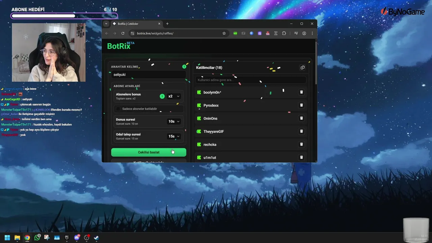
Task: Start the raffle with Cekilisi baslat
Action: pos(148,152)
